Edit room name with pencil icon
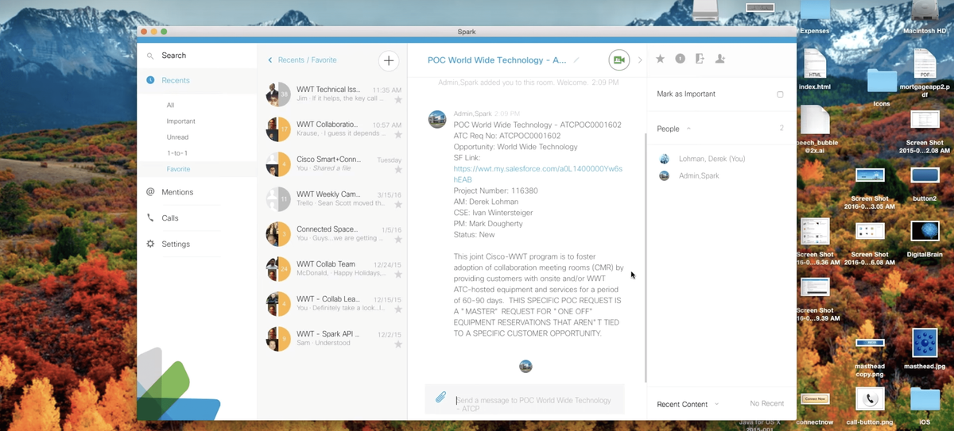This screenshot has width=954, height=431. pos(576,60)
